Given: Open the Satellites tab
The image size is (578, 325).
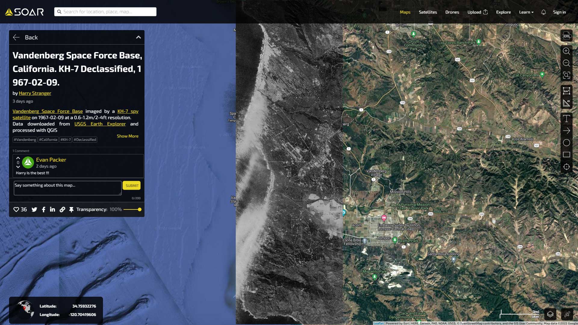Looking at the screenshot, I should tap(427, 12).
